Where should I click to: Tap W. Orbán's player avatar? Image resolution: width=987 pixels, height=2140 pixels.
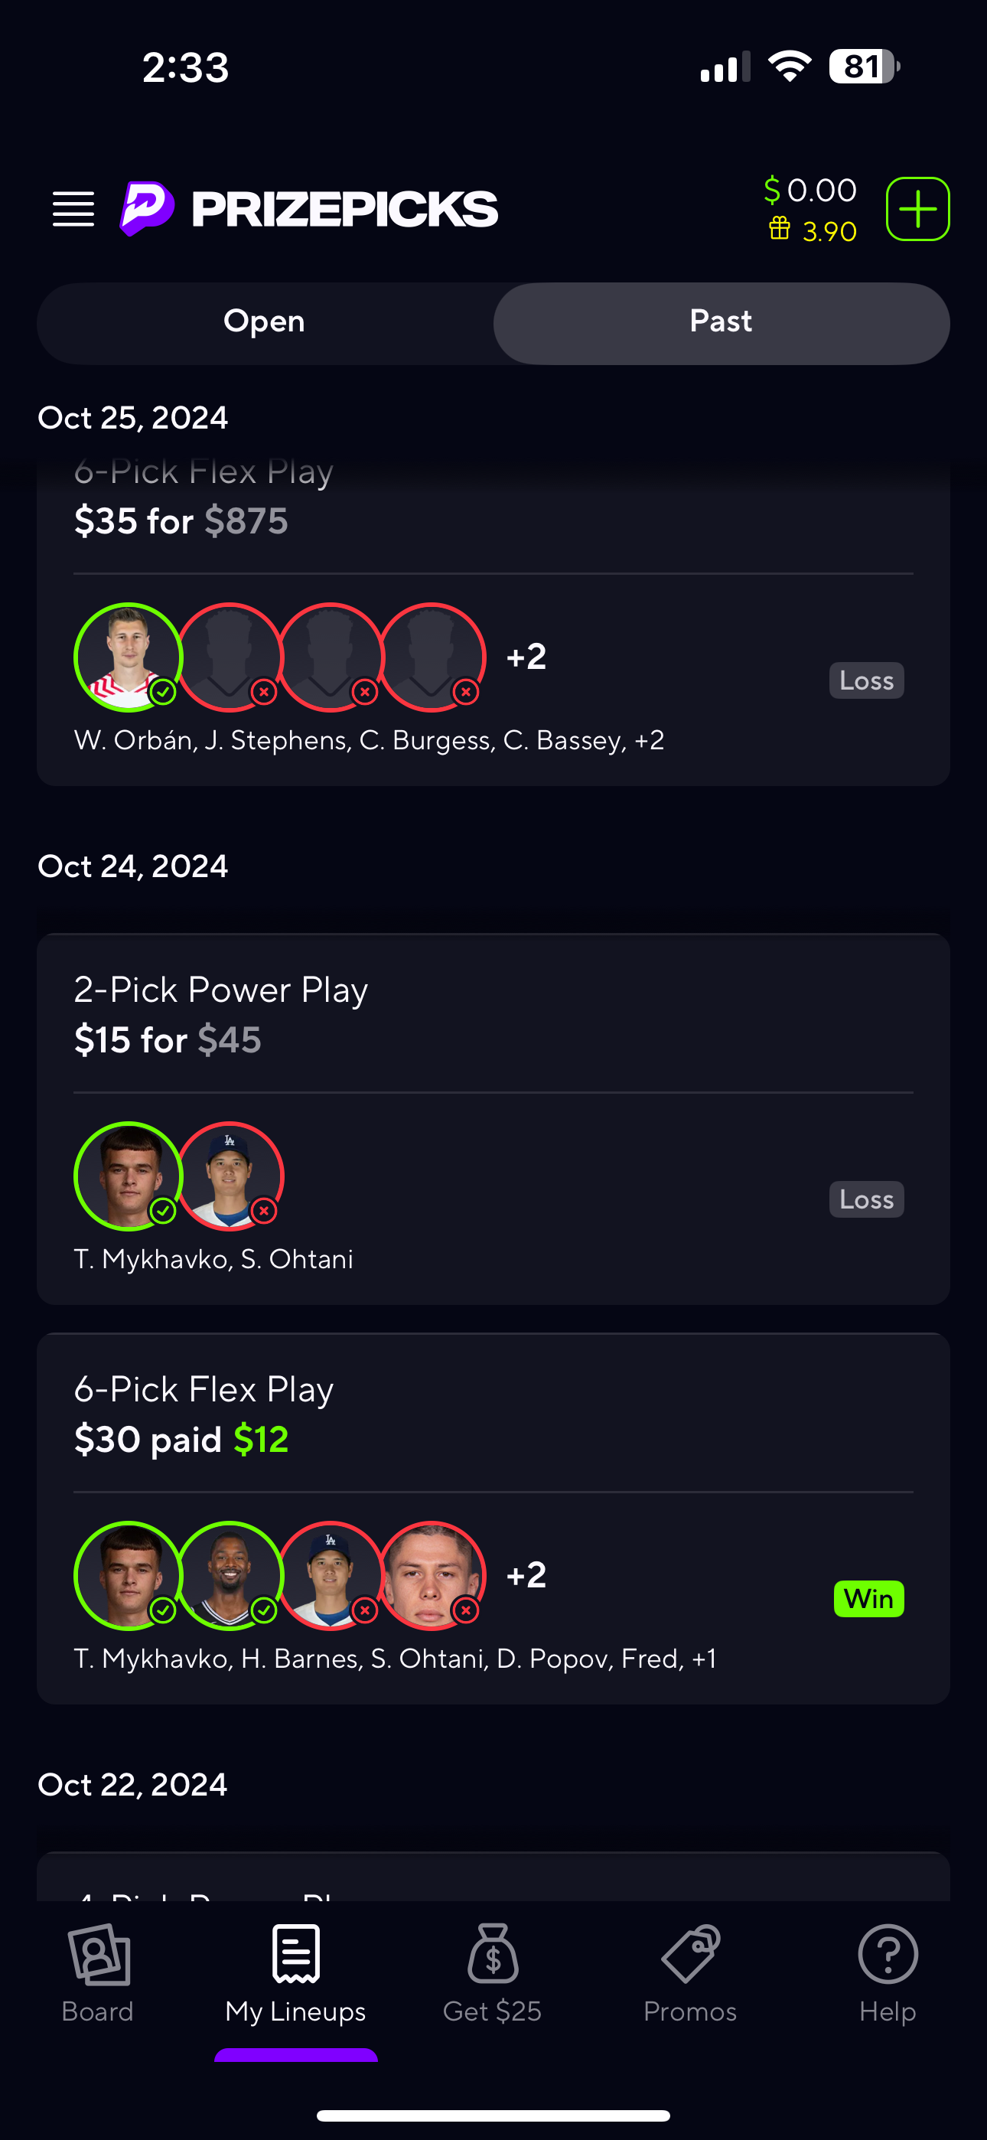coord(128,657)
